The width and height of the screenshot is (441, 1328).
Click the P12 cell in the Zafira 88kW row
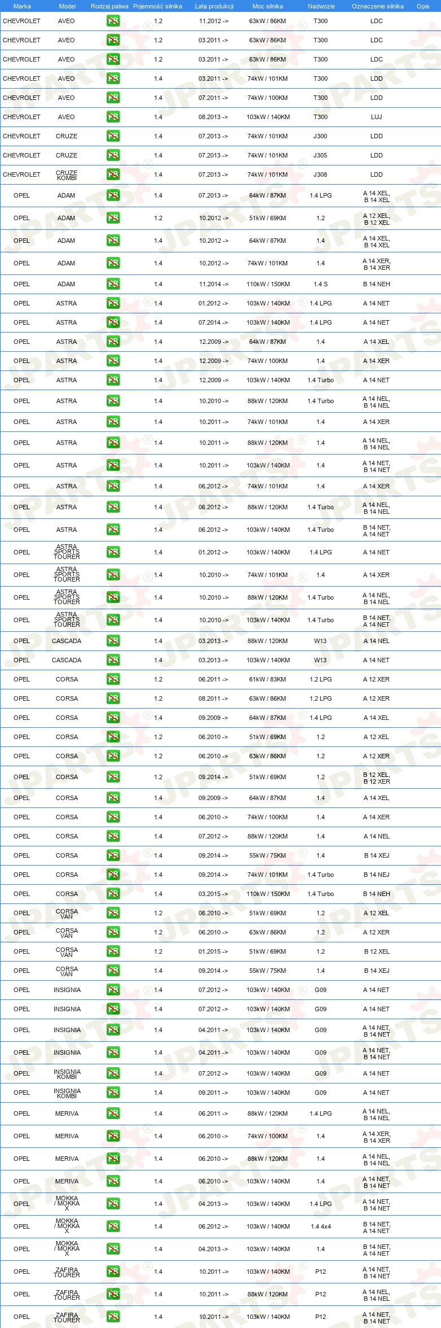[x=320, y=1294]
